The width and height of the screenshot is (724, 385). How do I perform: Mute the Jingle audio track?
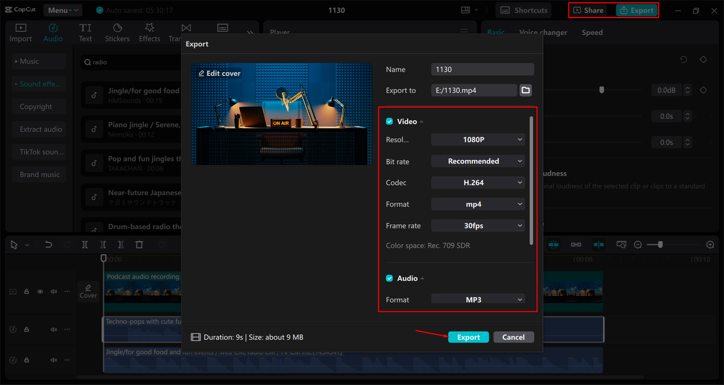click(x=54, y=360)
